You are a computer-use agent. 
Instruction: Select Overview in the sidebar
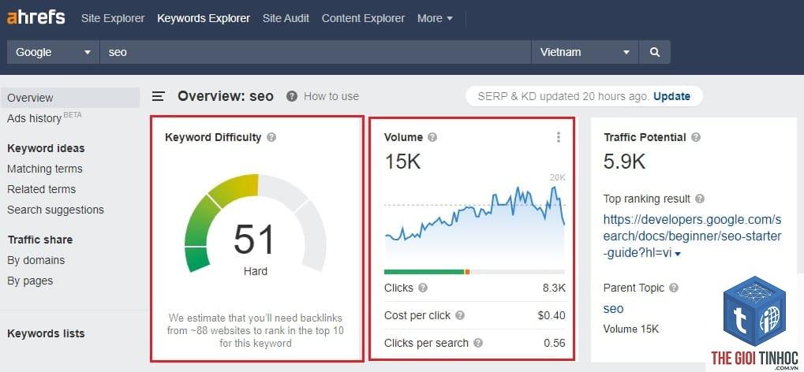[69, 98]
